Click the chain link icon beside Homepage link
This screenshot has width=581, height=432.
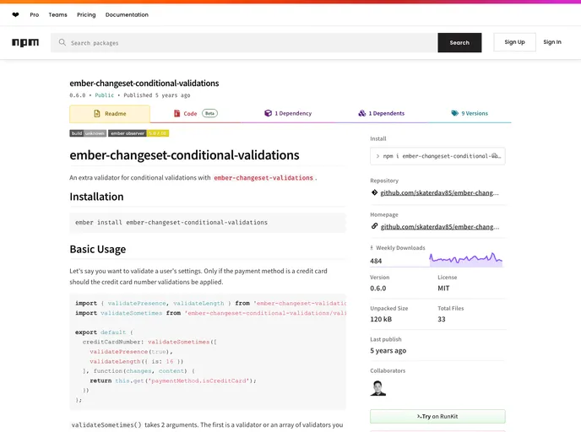point(374,226)
